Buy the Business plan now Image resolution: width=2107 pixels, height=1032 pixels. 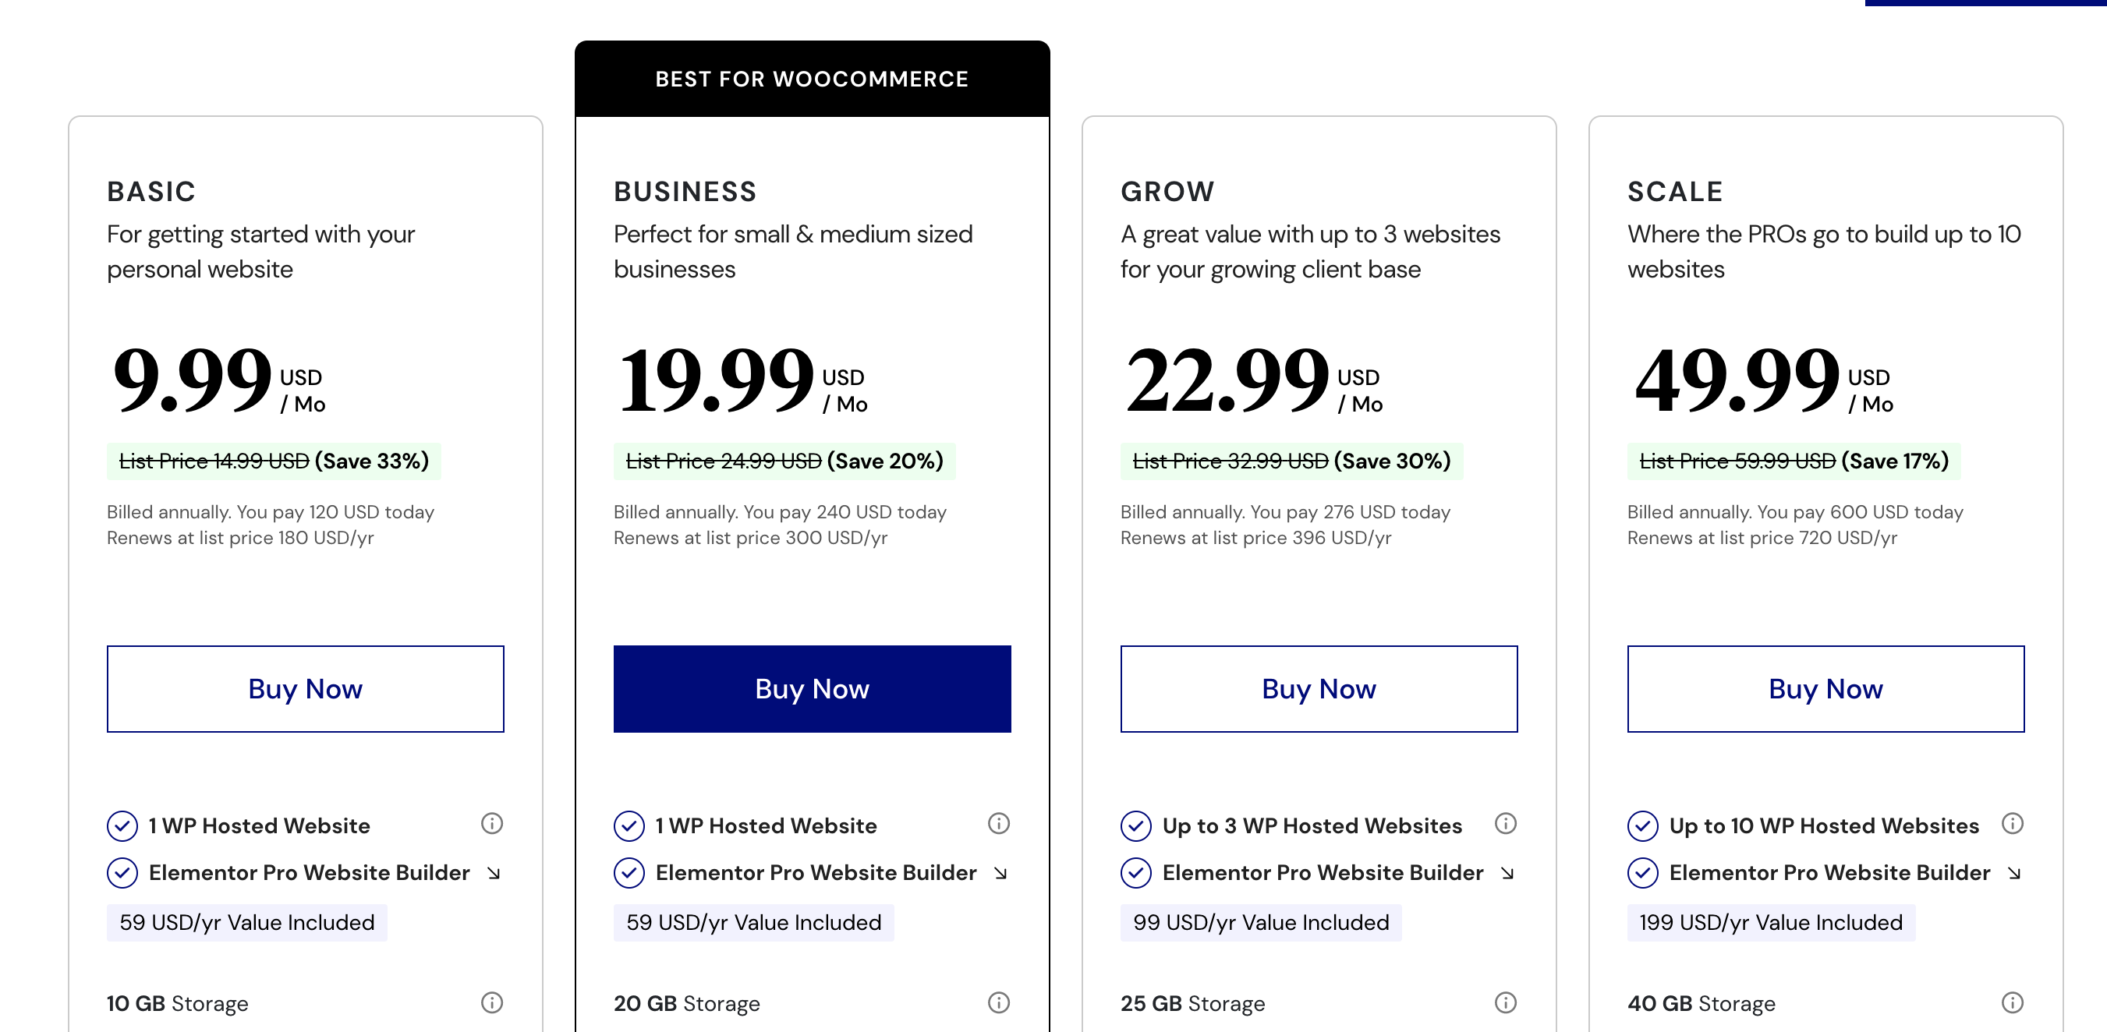[x=813, y=688]
